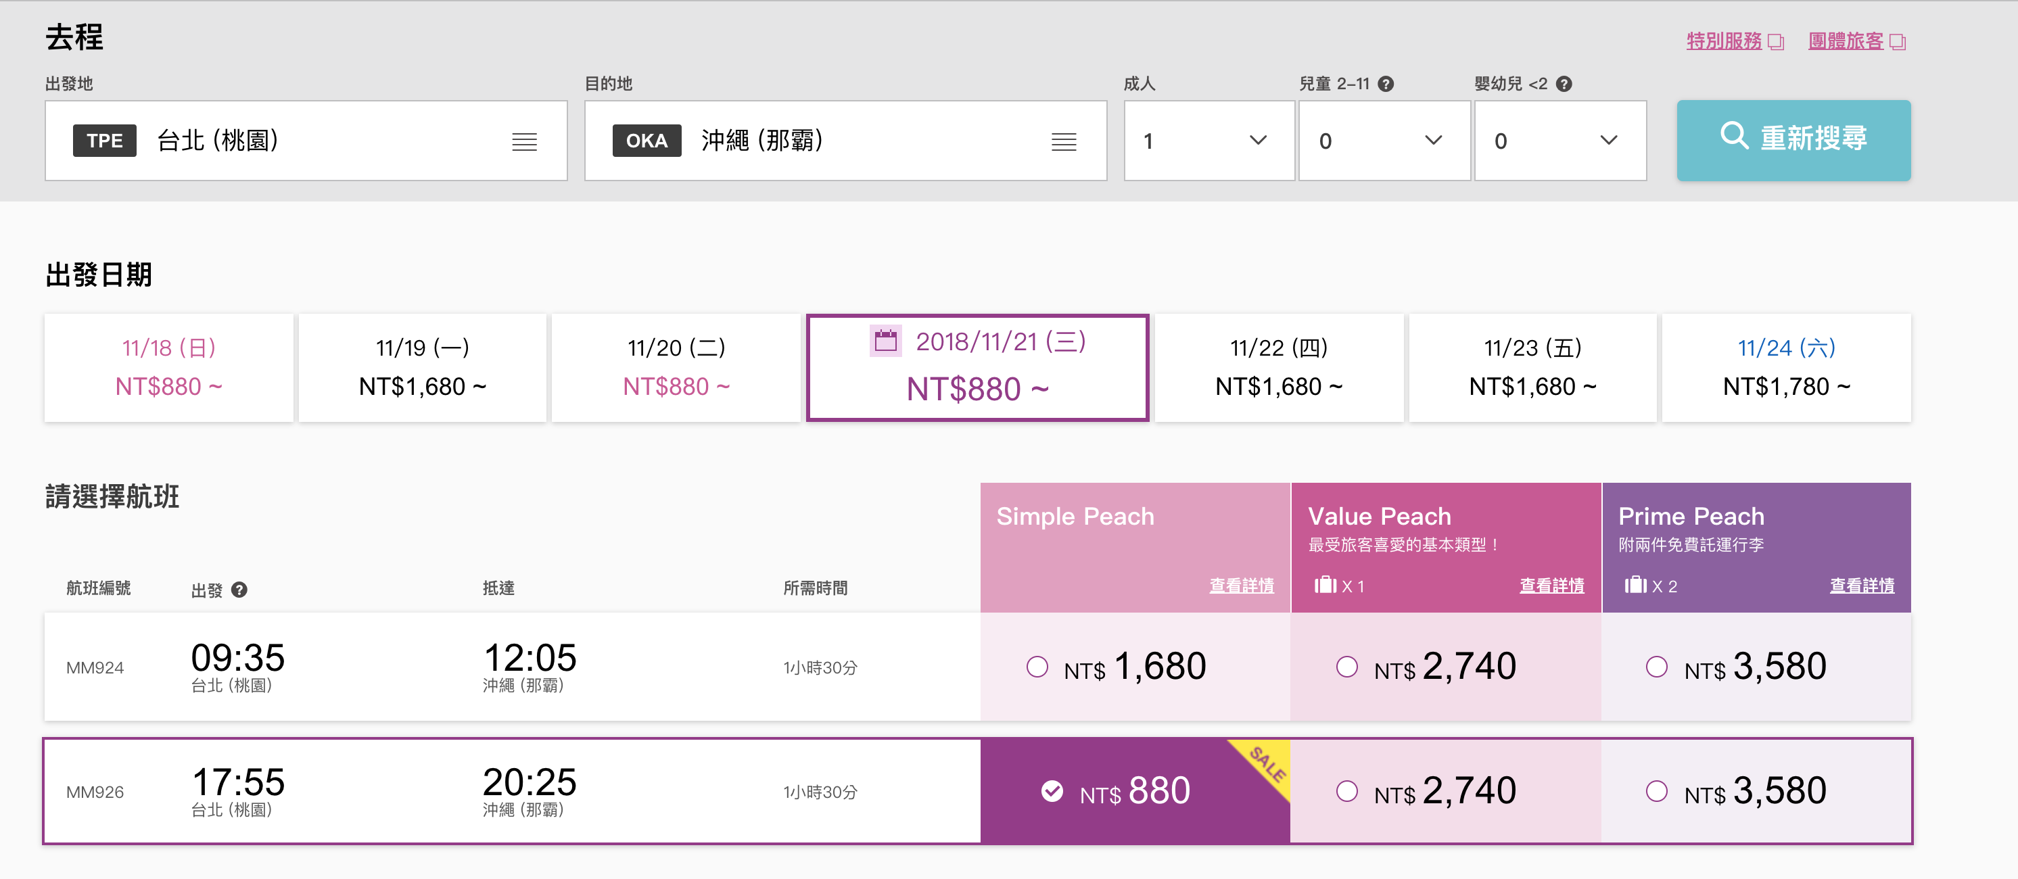
Task: Click the TPE airport code badge
Action: 104,141
